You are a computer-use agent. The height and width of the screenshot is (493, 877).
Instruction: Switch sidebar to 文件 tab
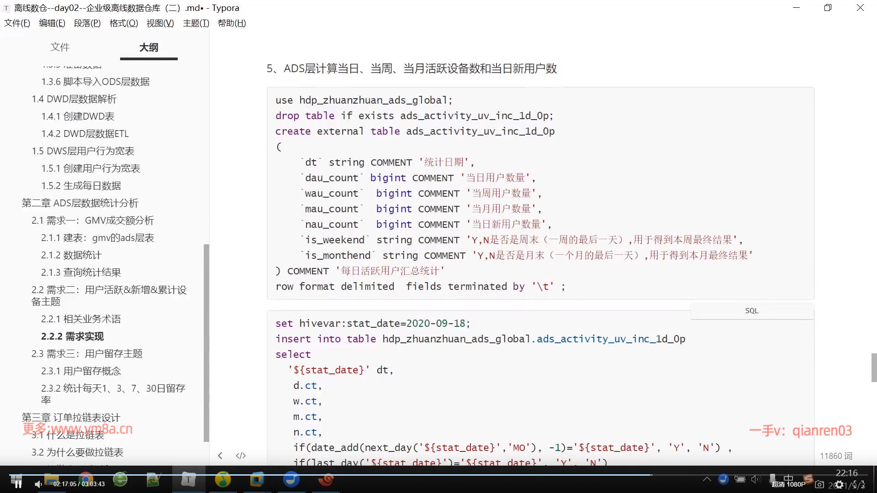60,47
